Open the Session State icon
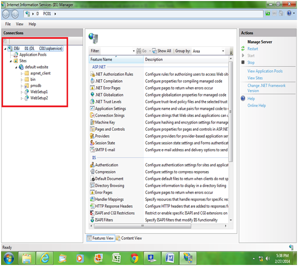This screenshot has height=266, width=298. [x=93, y=143]
